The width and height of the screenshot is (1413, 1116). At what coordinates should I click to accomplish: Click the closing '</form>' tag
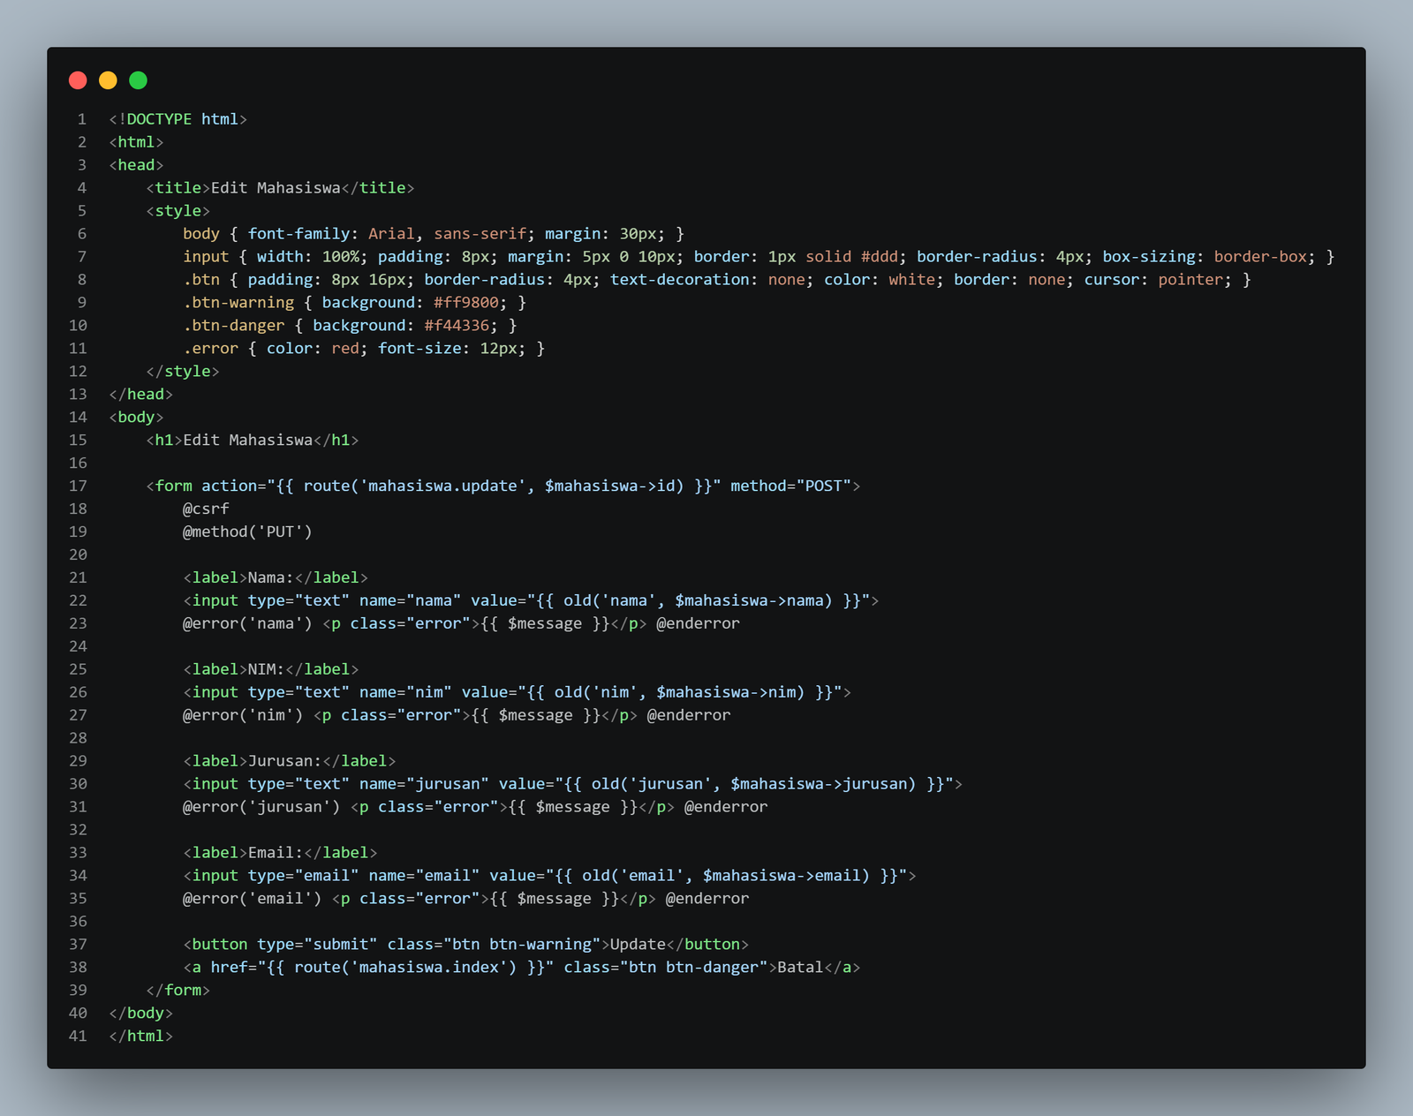[x=178, y=992]
